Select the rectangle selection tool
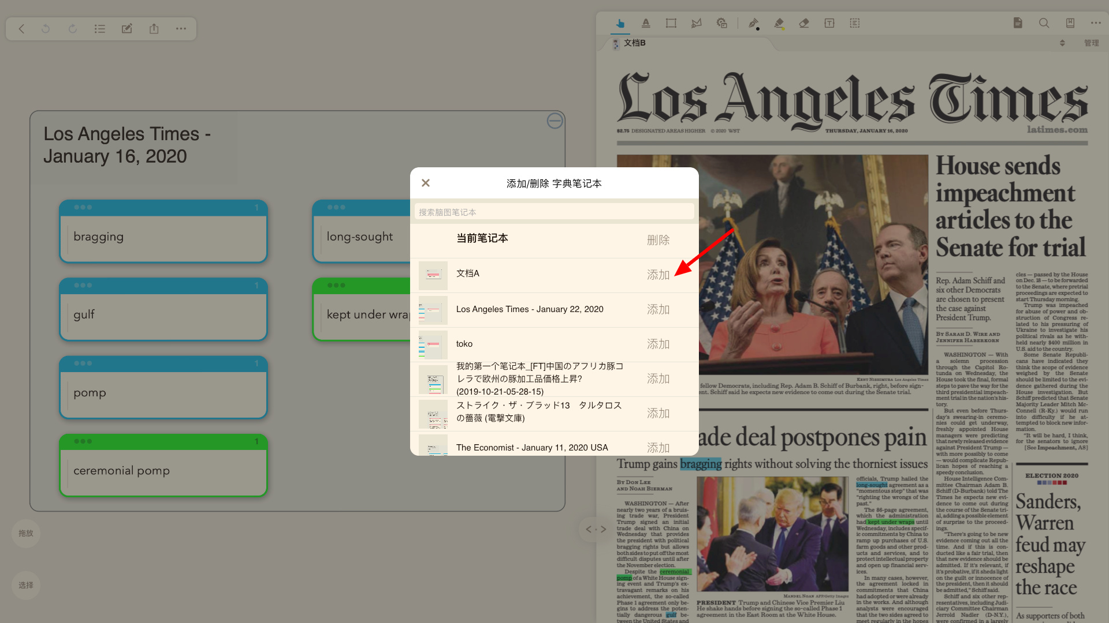The image size is (1109, 623). pyautogui.click(x=671, y=24)
